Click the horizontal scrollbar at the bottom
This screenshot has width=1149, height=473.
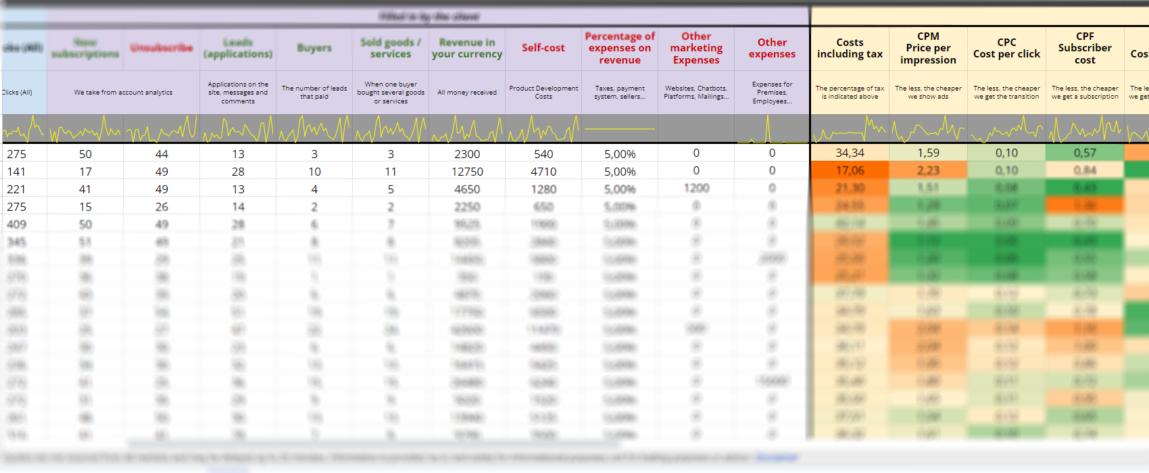[x=372, y=445]
